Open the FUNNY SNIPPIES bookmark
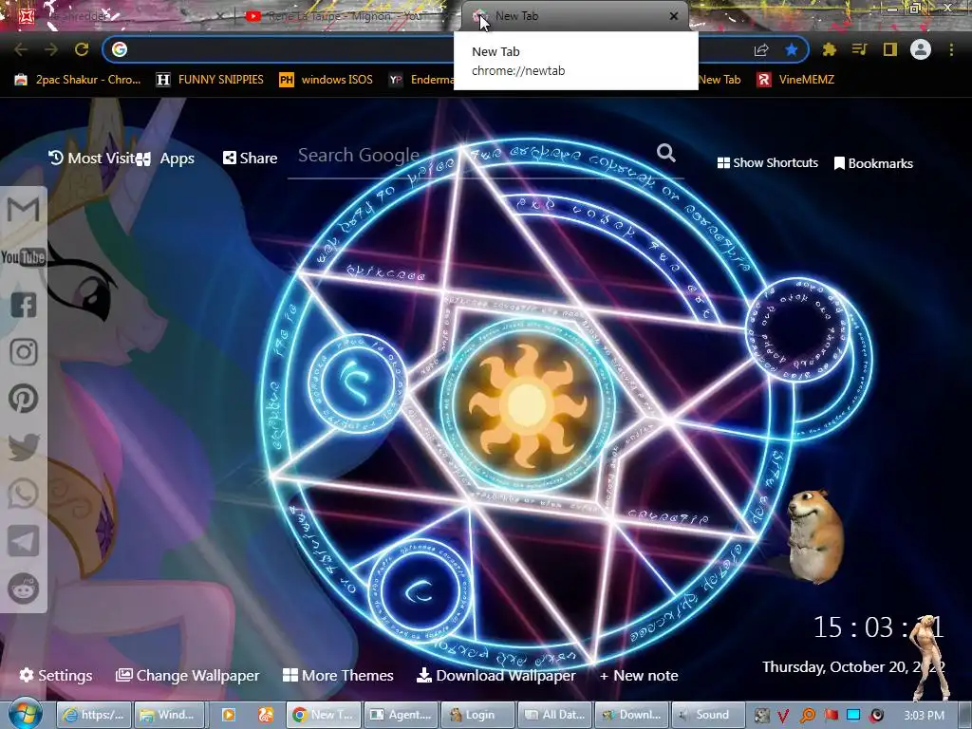The height and width of the screenshot is (729, 972). (x=210, y=80)
